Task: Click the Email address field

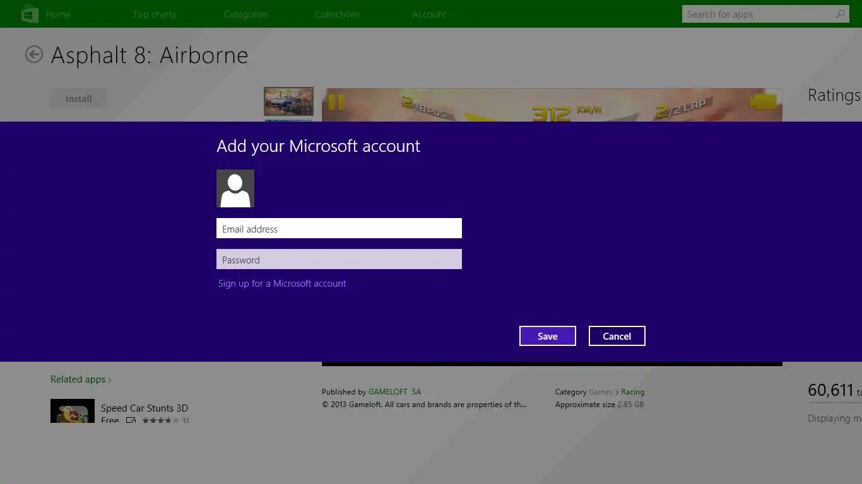Action: point(339,228)
